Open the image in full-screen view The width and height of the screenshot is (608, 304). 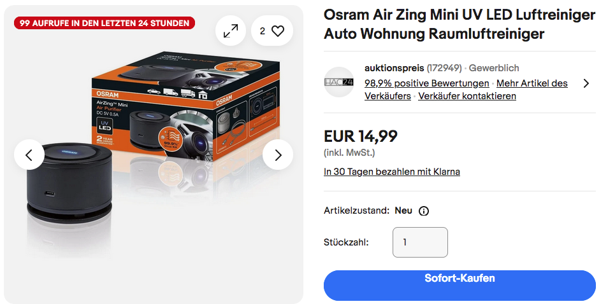tap(231, 31)
